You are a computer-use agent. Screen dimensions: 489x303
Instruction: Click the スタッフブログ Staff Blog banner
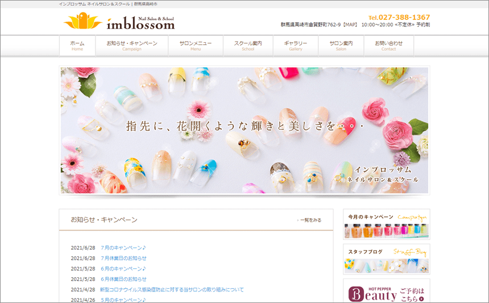387,259
